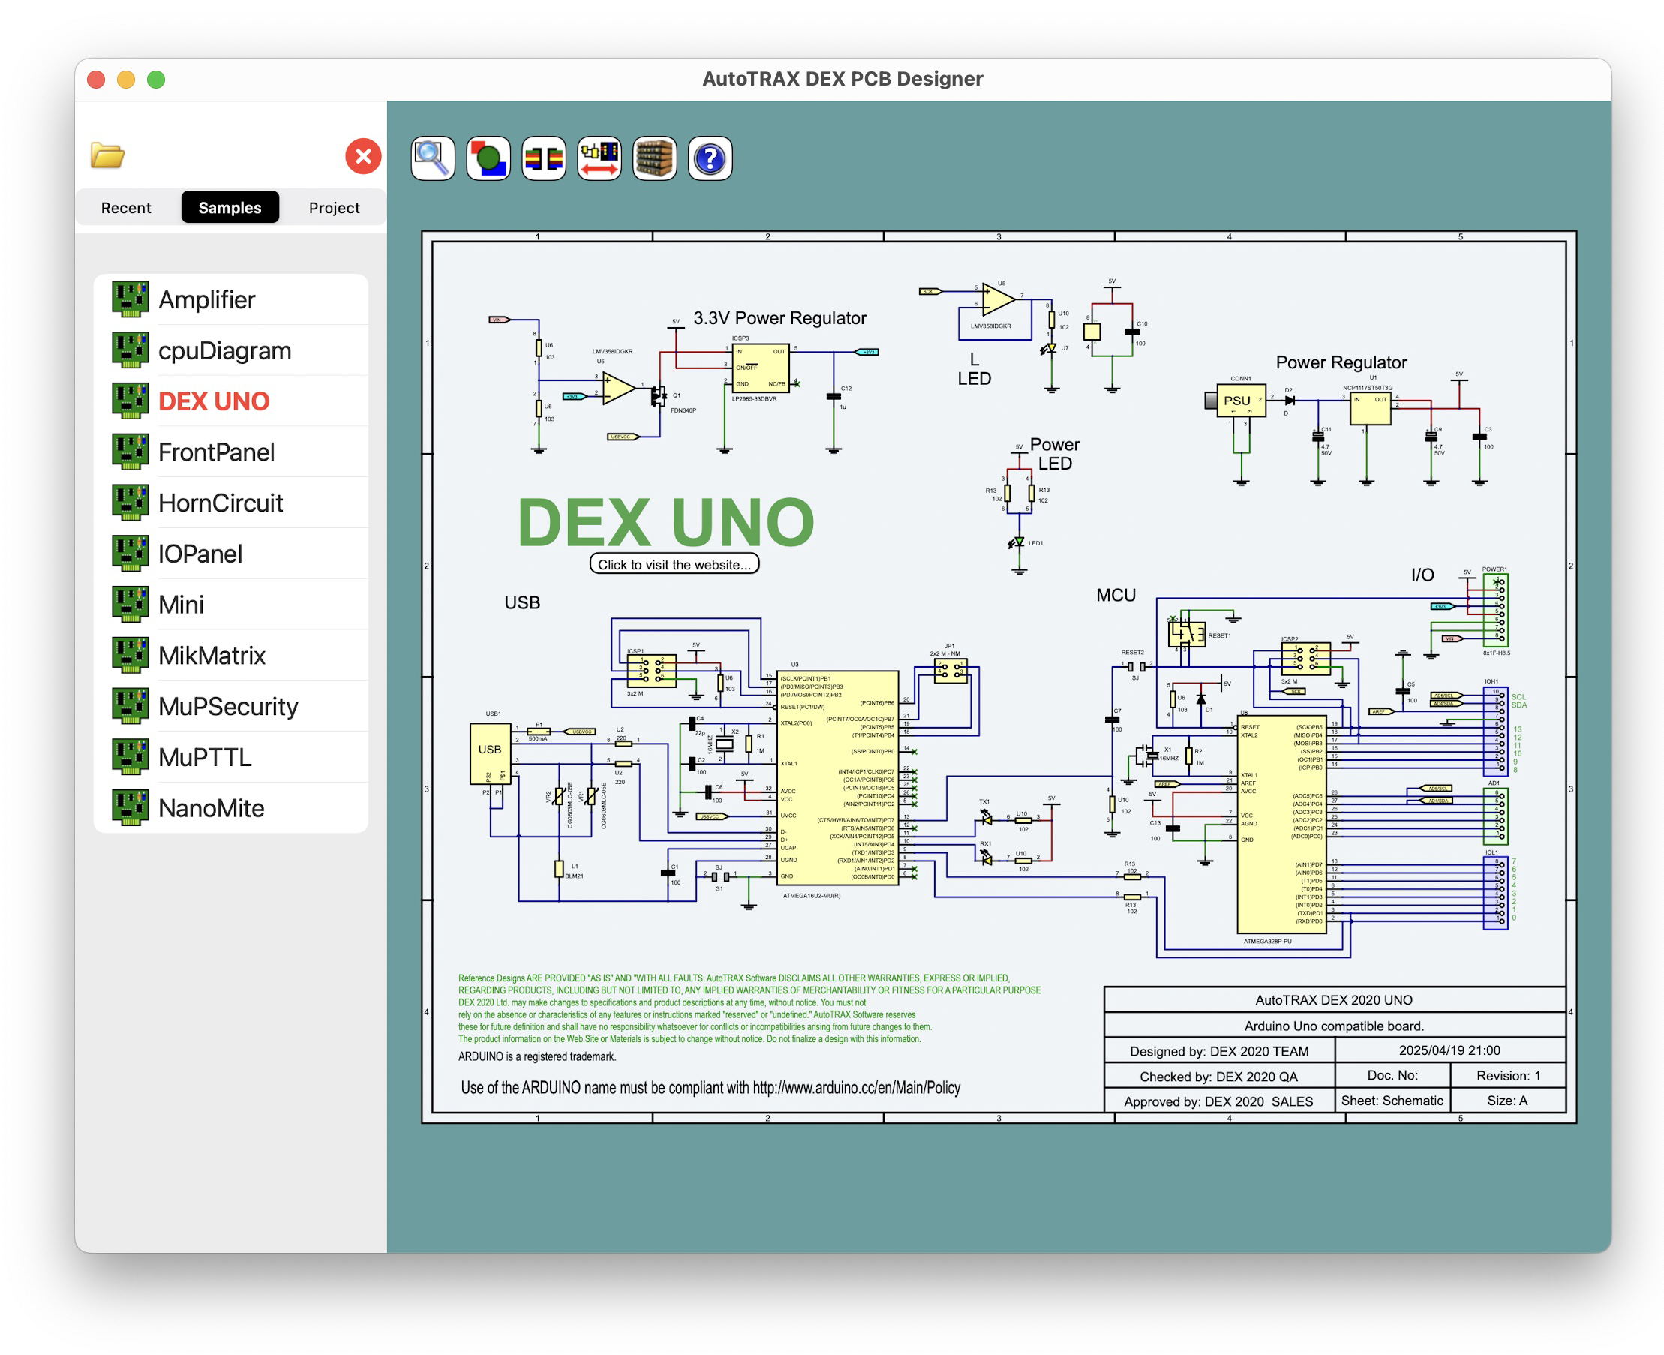1664x1355 pixels.
Task: Click the 'Designed by: DEX 2020 TEAM' cell
Action: [x=1219, y=1050]
